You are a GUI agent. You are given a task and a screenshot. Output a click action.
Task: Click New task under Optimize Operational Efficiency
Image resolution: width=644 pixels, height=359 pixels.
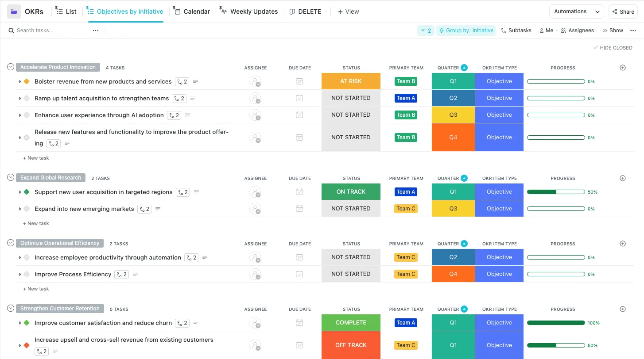pos(36,289)
